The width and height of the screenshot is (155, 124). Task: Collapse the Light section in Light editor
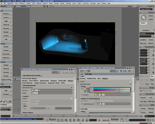(x=80, y=76)
